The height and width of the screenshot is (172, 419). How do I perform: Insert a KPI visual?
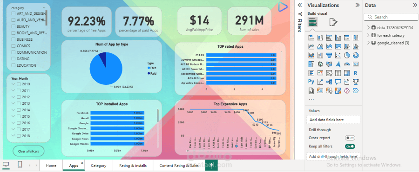point(320,73)
